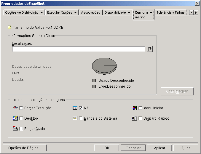The image size is (201, 154).
Task: Expand the Executar Opções tab dropdown arrow
Action: pyautogui.click(x=76, y=13)
